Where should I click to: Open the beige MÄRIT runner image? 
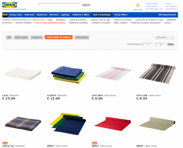[x=157, y=124]
